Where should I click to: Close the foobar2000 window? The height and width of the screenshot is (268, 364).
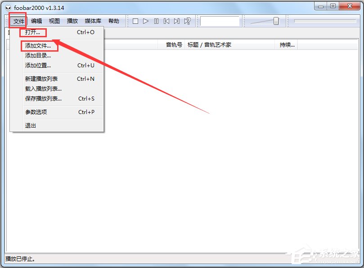pyautogui.click(x=349, y=6)
